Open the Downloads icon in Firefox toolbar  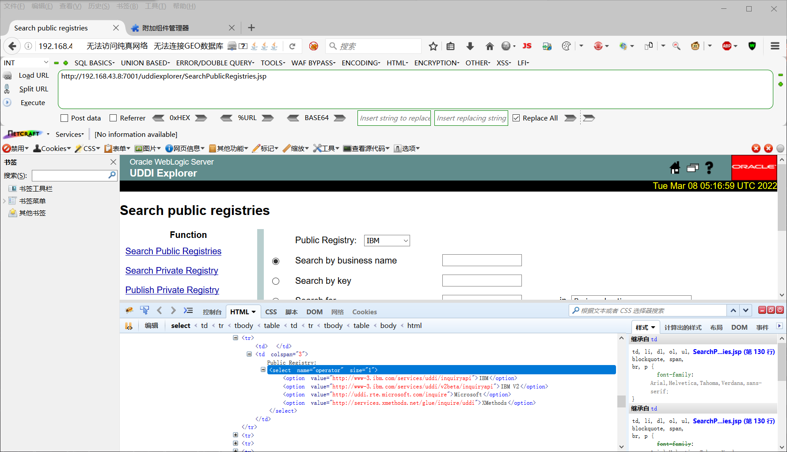470,46
